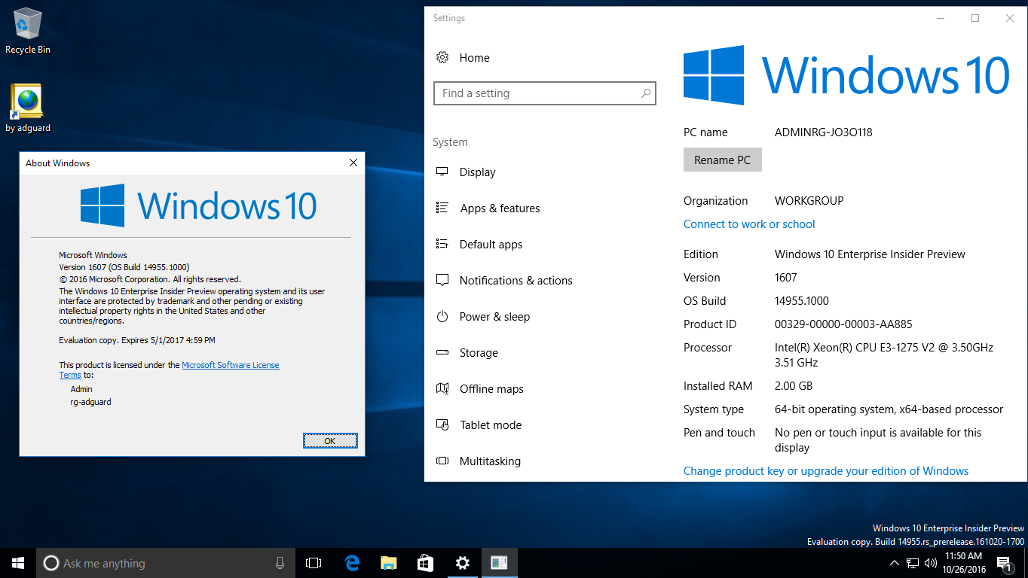The image size is (1028, 578).
Task: Open the Recycle Bin desktop icon
Action: point(28,31)
